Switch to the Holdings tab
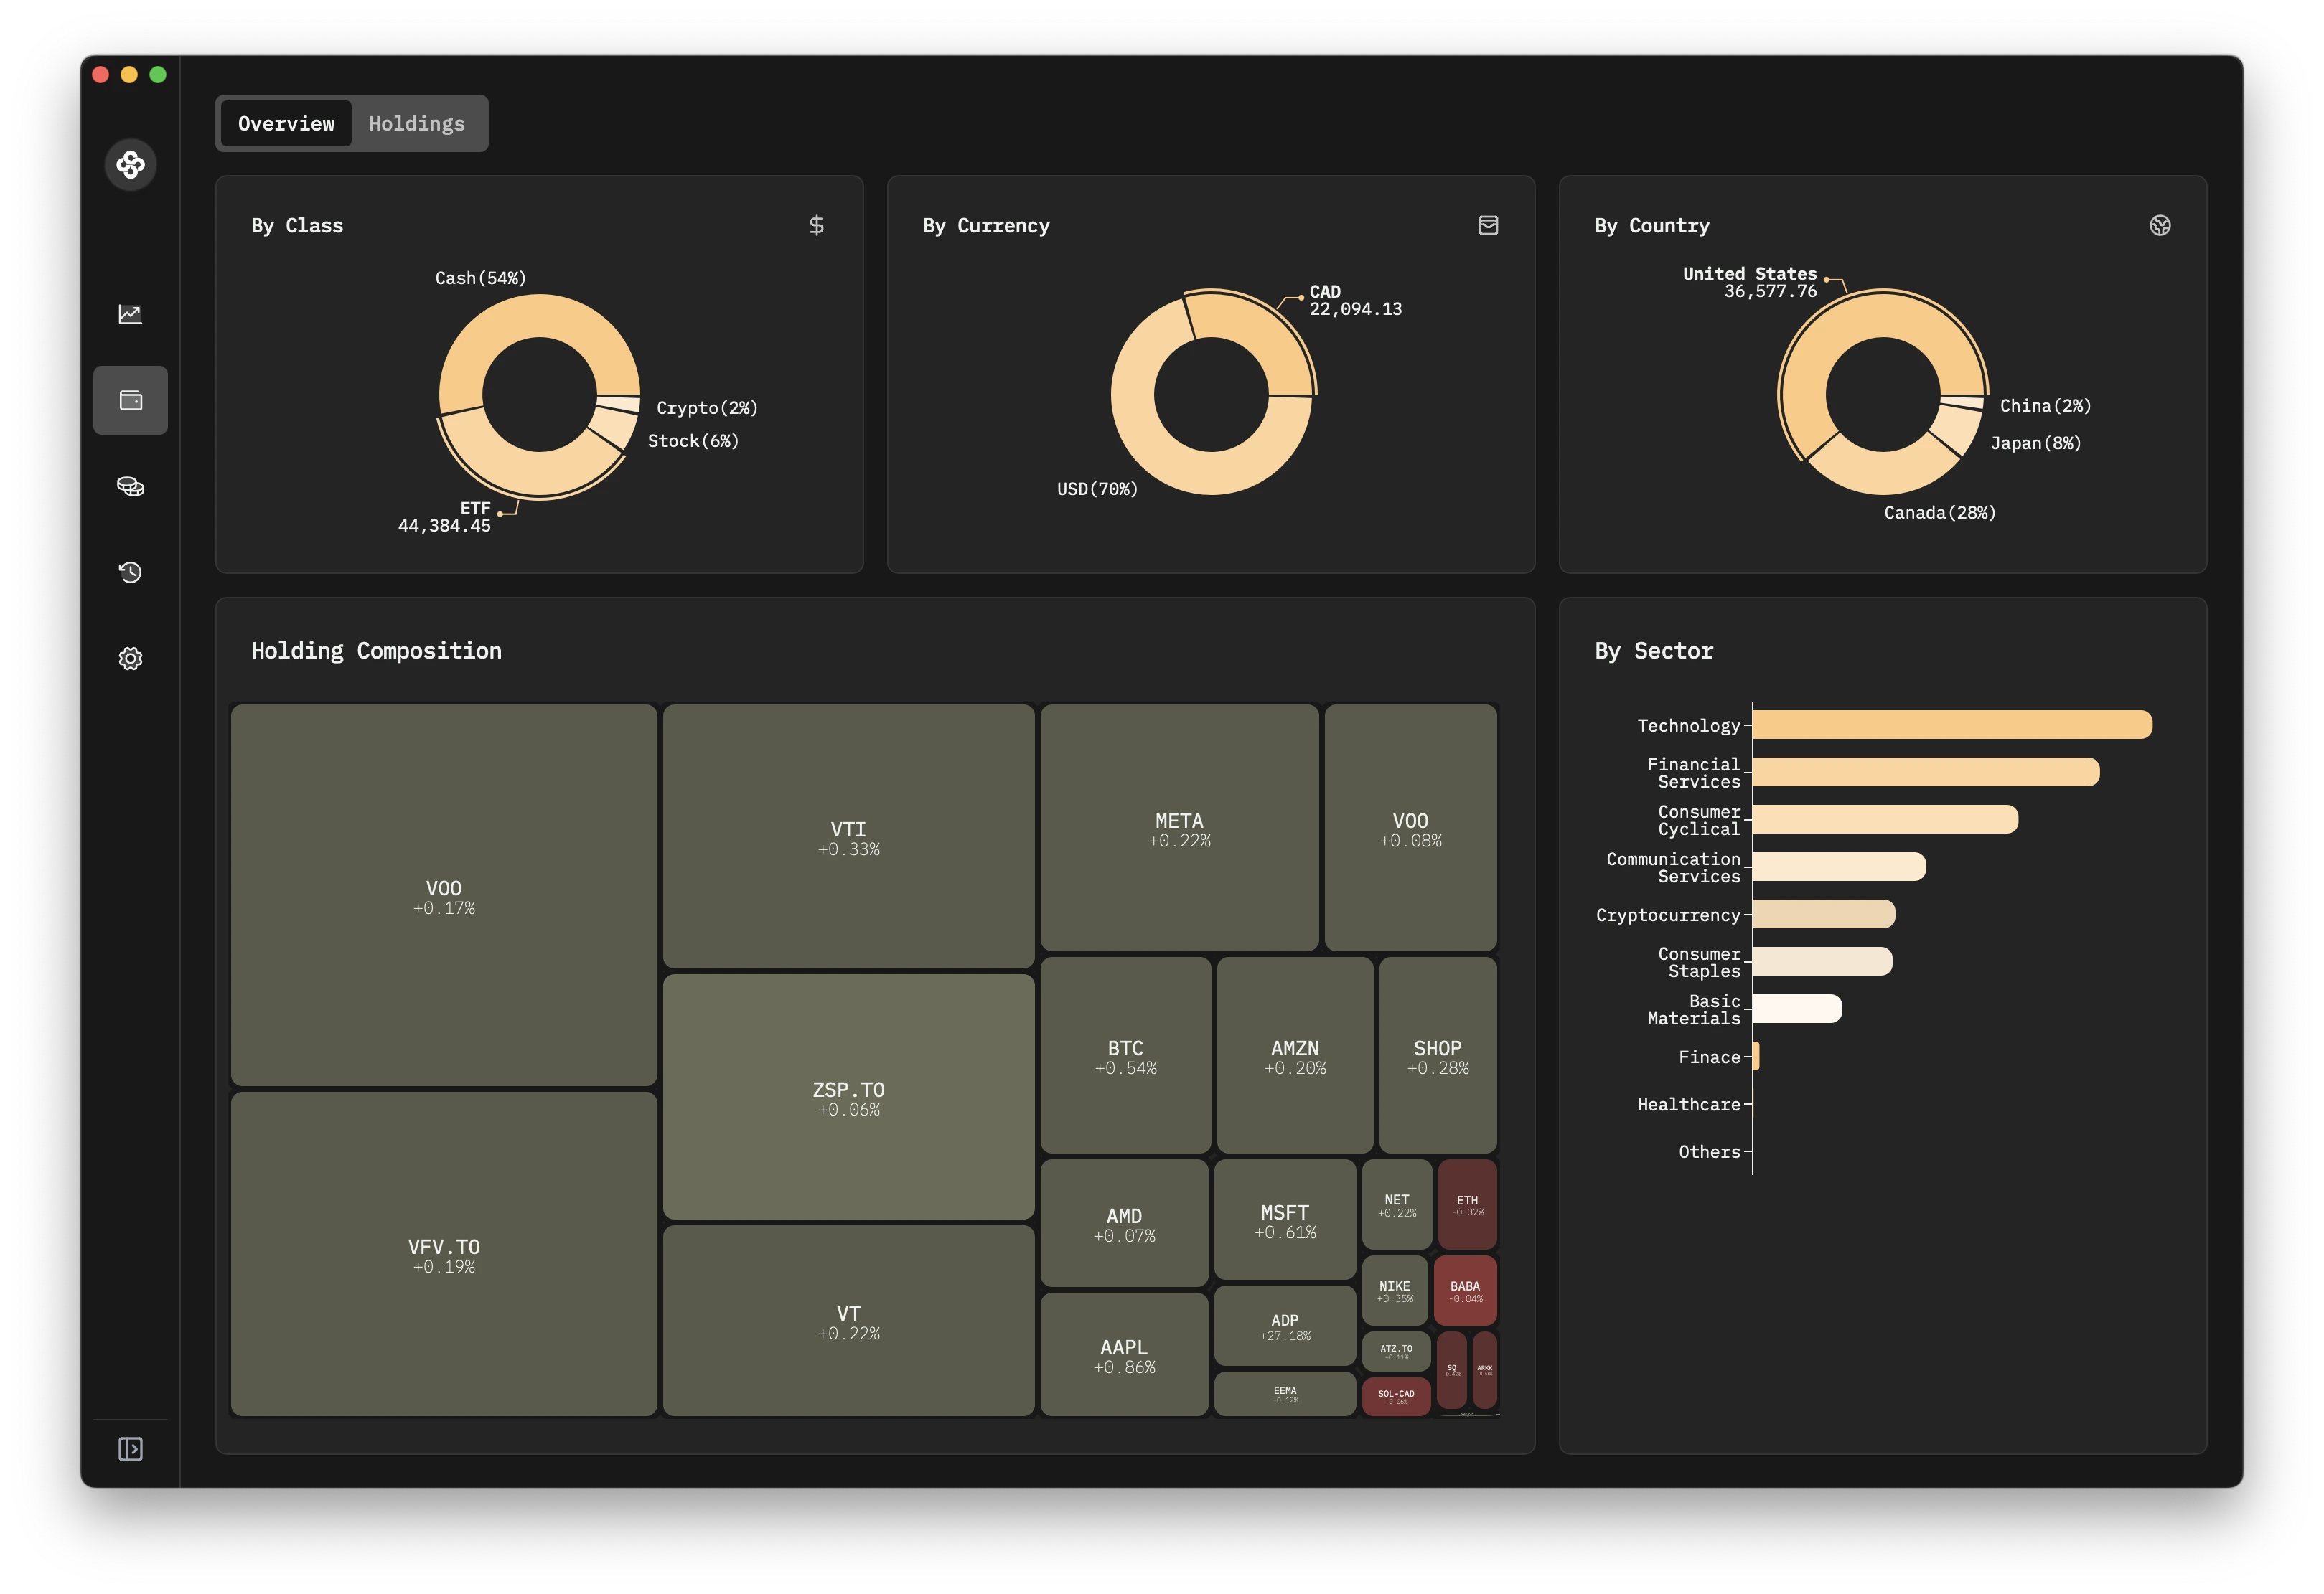The height and width of the screenshot is (1594, 2324). (x=417, y=122)
